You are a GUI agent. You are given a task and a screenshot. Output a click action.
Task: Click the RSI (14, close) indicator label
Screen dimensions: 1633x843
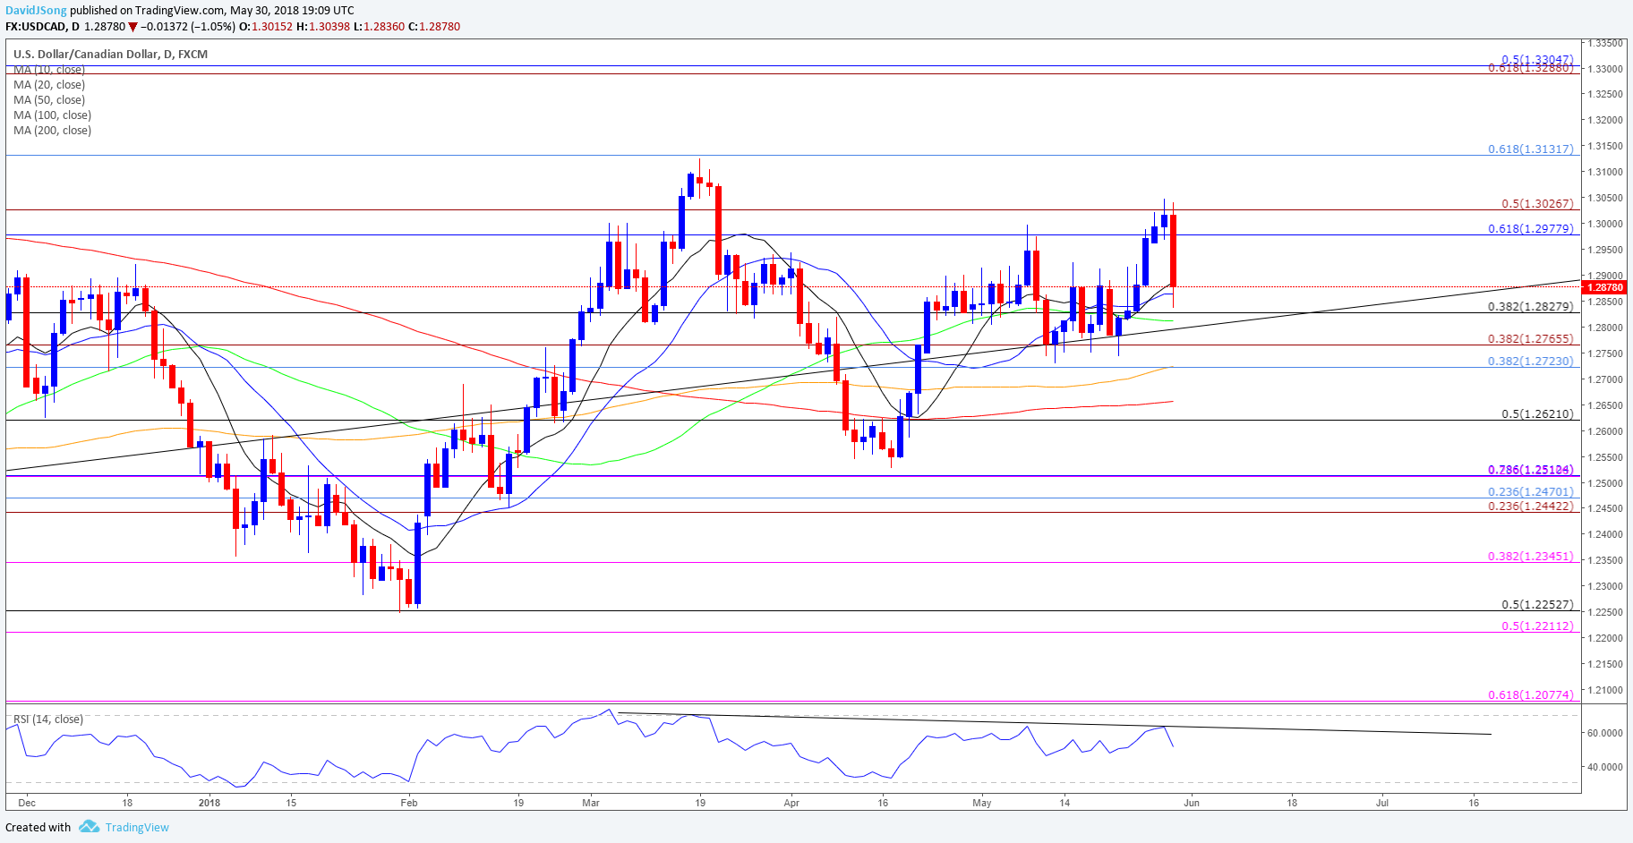(48, 720)
